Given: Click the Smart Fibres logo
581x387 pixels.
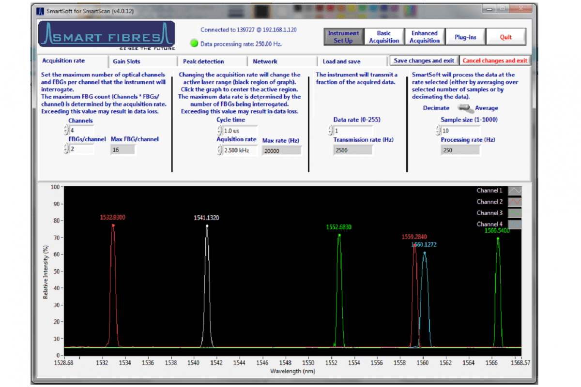Looking at the screenshot, I should point(107,36).
